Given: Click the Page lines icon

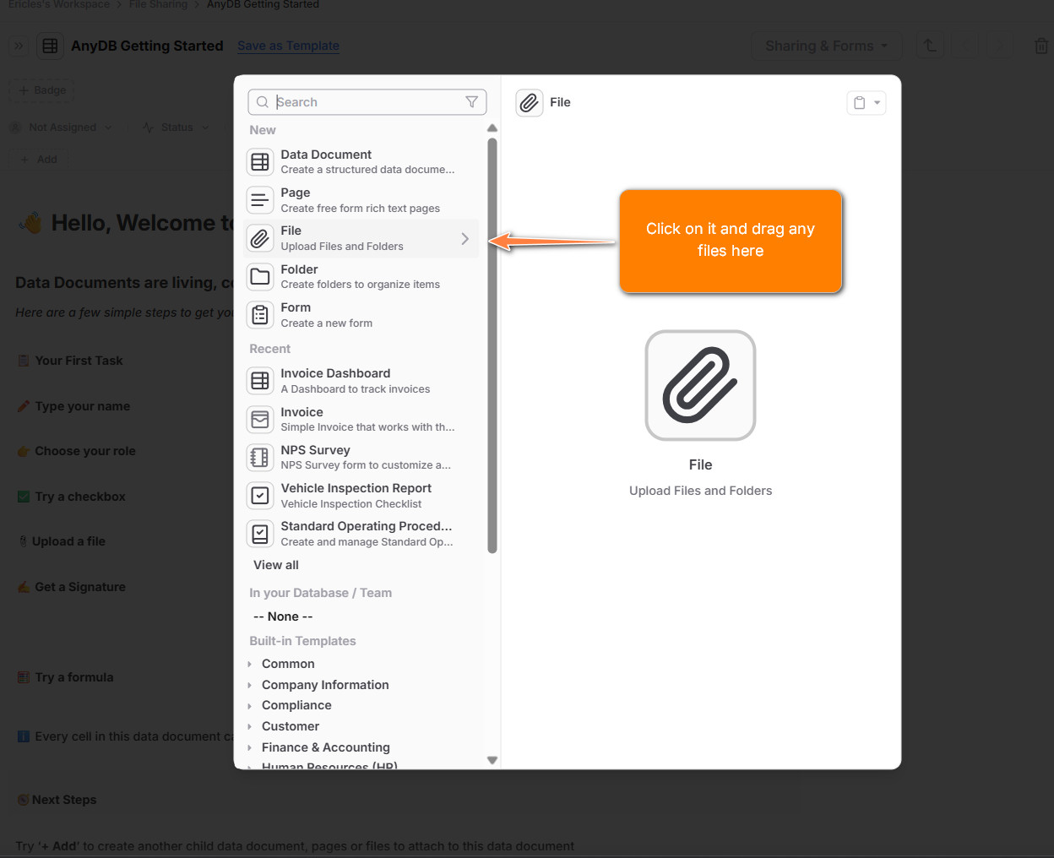Looking at the screenshot, I should pyautogui.click(x=260, y=200).
